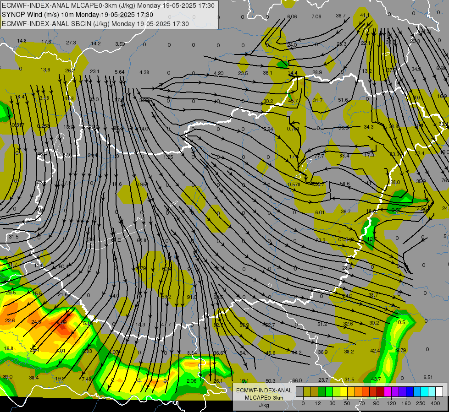Click the '0.578' value on the map
Viewport: 449px width, 412px height.
[x=294, y=184]
